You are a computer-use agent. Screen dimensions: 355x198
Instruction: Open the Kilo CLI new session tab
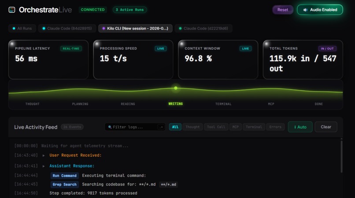point(135,28)
